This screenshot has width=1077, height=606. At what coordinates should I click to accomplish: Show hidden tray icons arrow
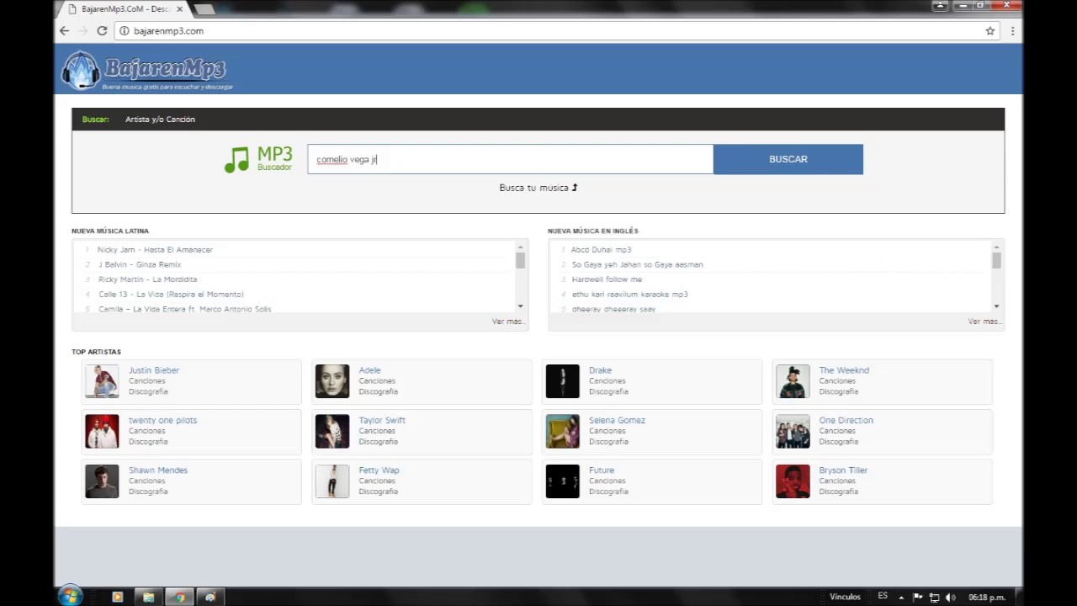(901, 597)
